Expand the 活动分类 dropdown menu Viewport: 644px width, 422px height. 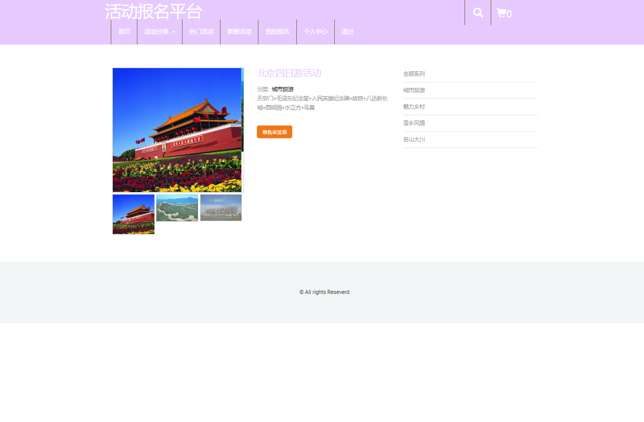coord(159,32)
